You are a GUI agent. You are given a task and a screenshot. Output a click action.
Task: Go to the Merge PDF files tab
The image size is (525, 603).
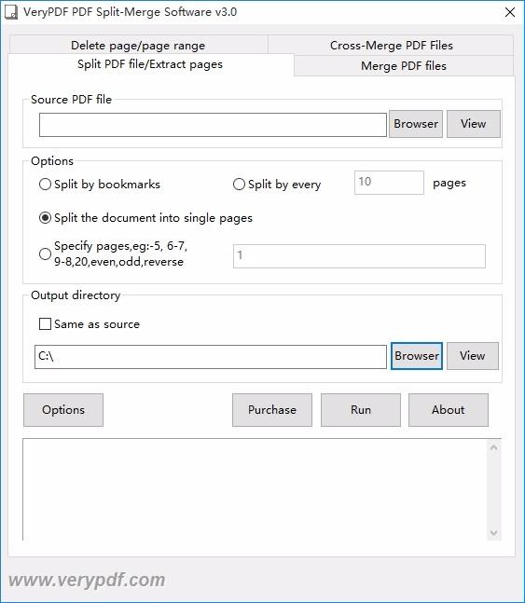(x=404, y=66)
